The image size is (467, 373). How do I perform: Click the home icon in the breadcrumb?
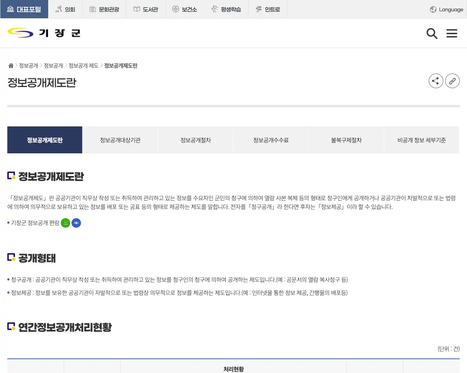coord(11,65)
